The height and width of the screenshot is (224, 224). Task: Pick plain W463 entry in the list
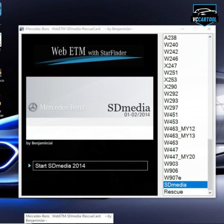pyautogui.click(x=185, y=143)
